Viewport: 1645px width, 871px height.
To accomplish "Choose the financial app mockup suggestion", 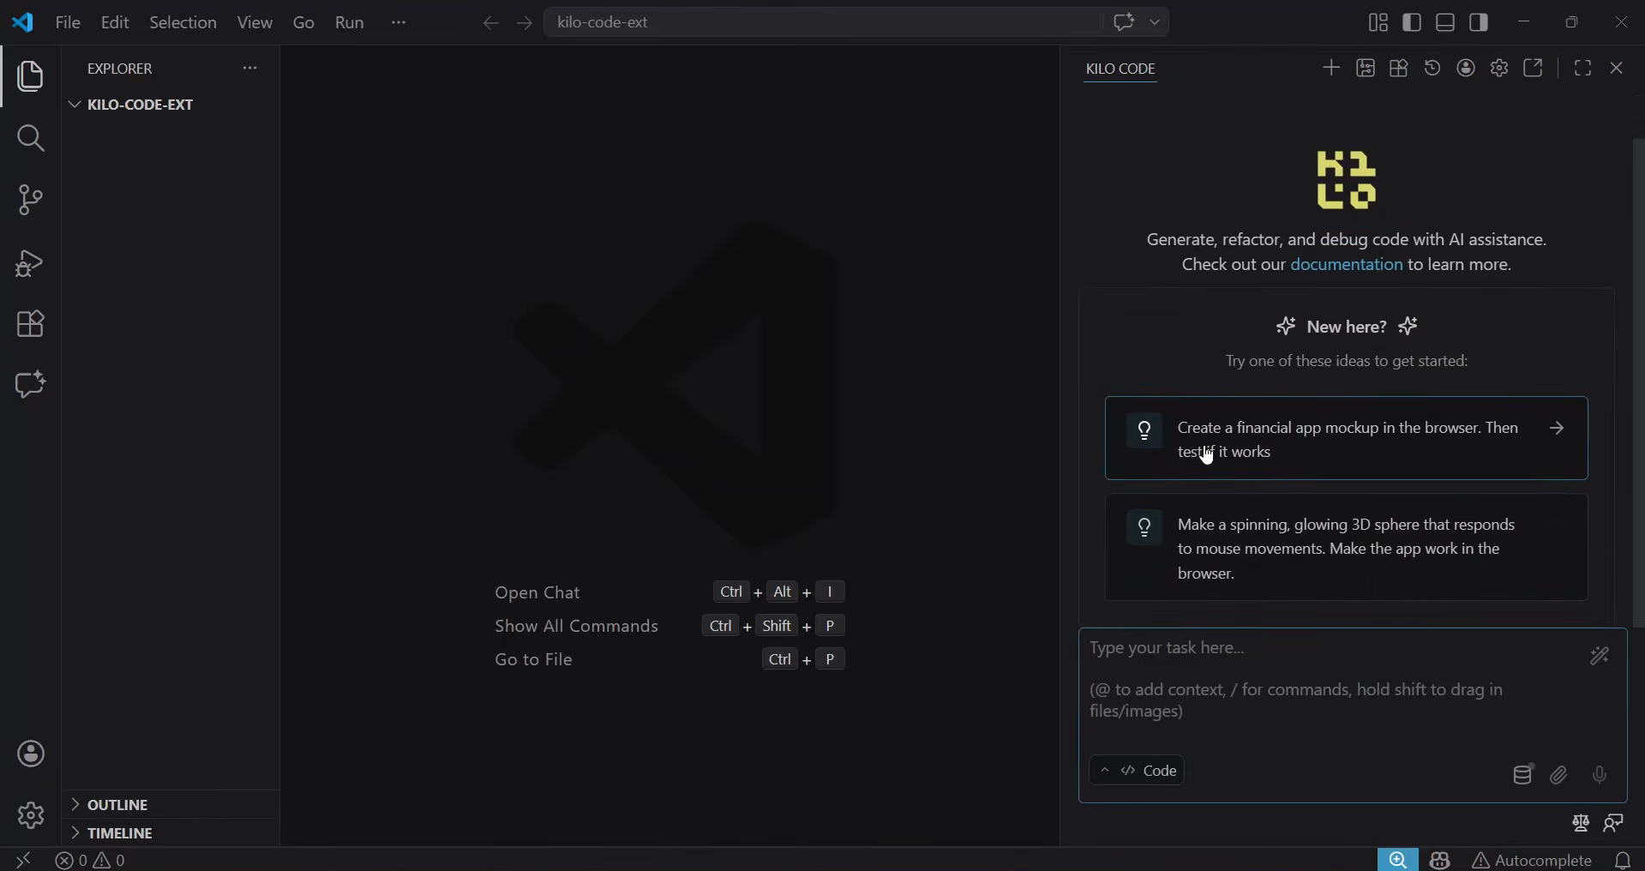I will (x=1346, y=438).
